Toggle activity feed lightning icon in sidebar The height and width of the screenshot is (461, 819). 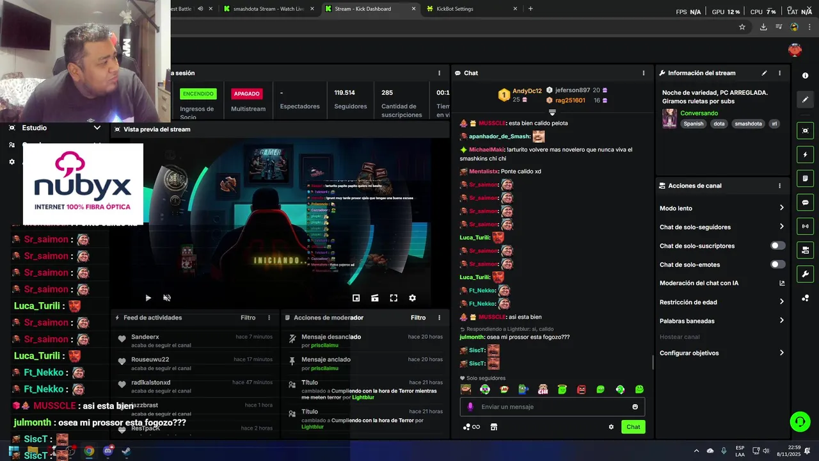805,154
